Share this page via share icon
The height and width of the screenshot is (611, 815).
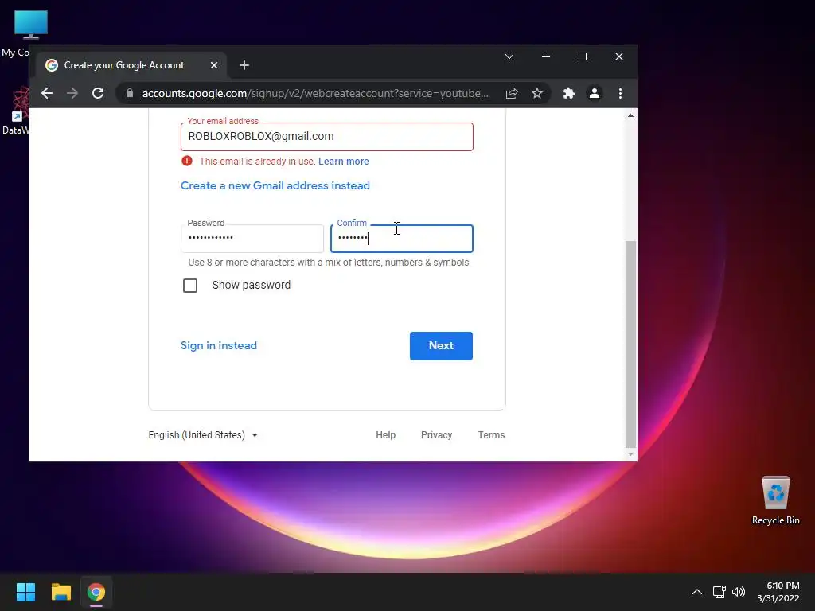[x=512, y=94]
